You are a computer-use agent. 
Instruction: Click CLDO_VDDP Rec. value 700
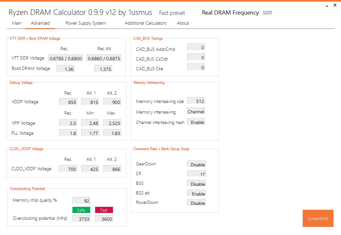click(68, 169)
